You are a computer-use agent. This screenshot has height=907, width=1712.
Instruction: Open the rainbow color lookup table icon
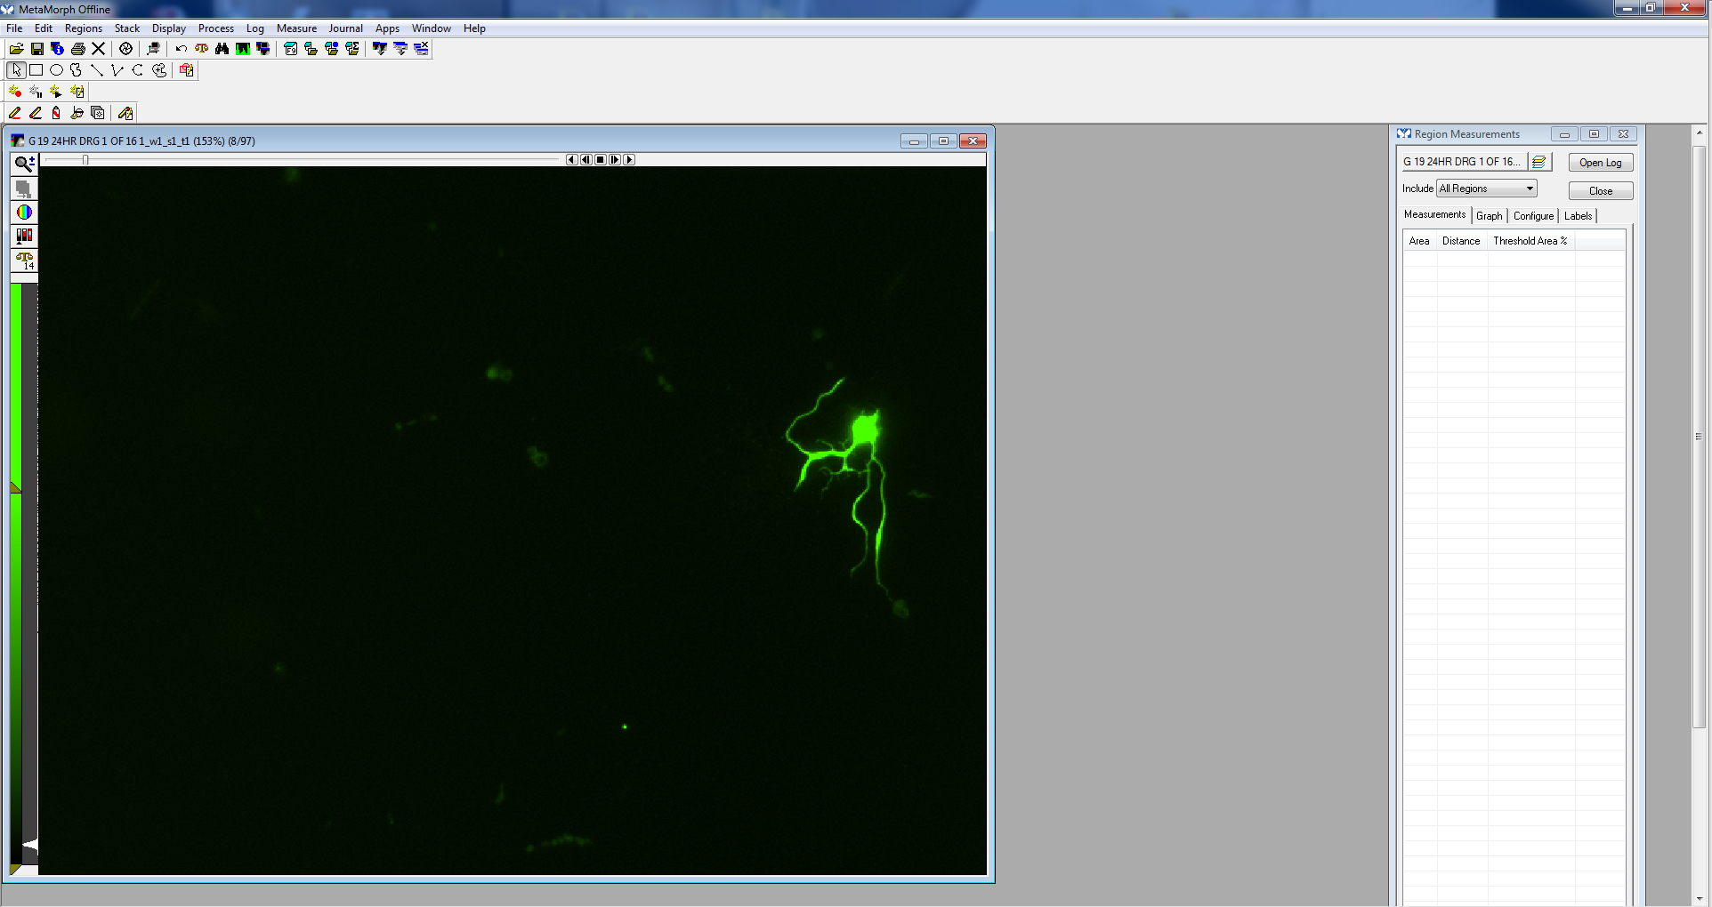24,213
